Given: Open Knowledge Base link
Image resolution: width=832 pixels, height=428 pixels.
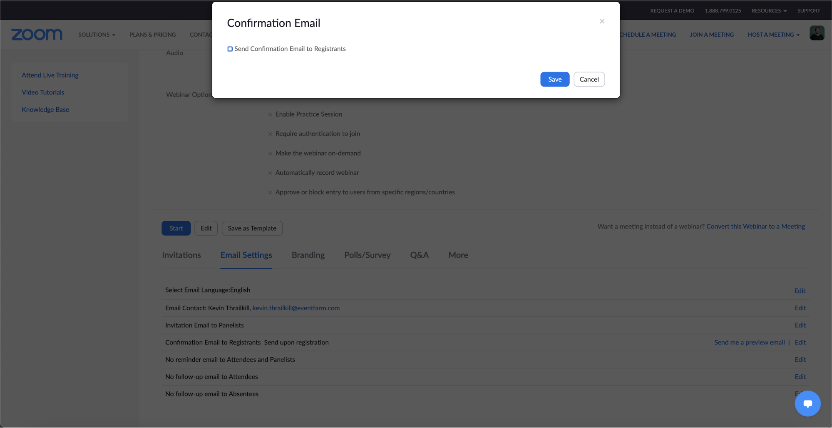Looking at the screenshot, I should coord(45,109).
